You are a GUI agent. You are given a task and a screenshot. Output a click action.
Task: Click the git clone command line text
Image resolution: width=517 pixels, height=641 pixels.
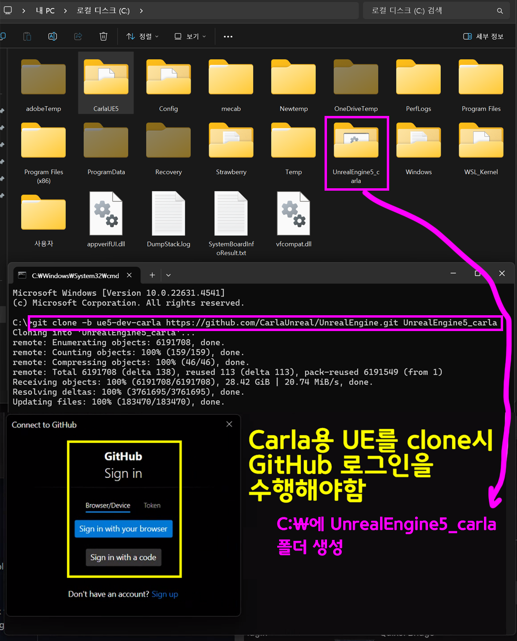pos(264,322)
